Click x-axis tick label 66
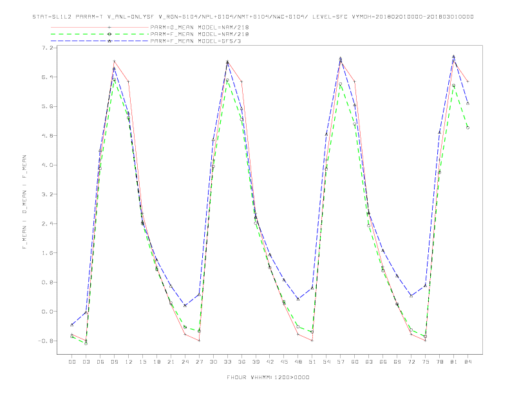 383,362
